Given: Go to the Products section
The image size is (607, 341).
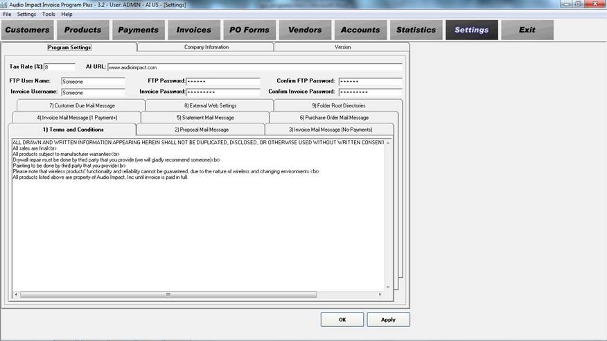Looking at the screenshot, I should point(83,30).
